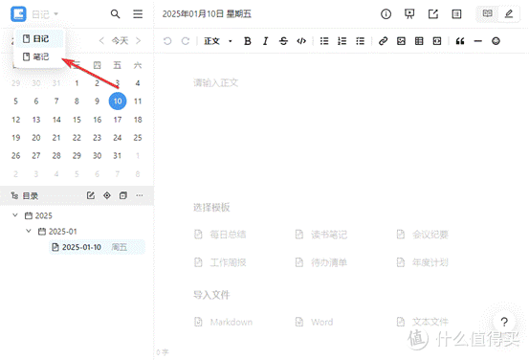Import a Markdown file
This screenshot has width=529, height=360.
tap(223, 322)
